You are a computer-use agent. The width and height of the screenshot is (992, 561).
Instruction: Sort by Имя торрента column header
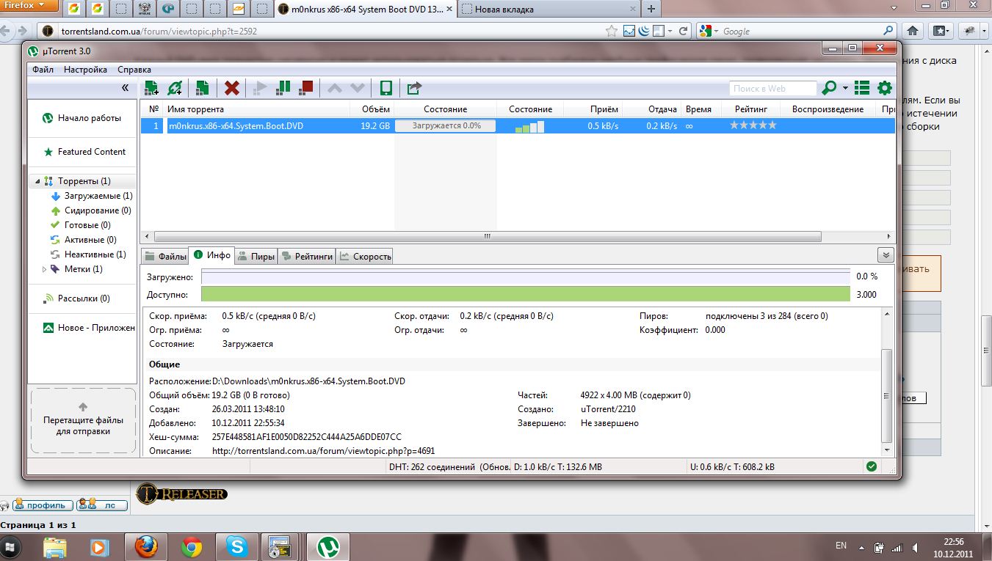pyautogui.click(x=257, y=109)
